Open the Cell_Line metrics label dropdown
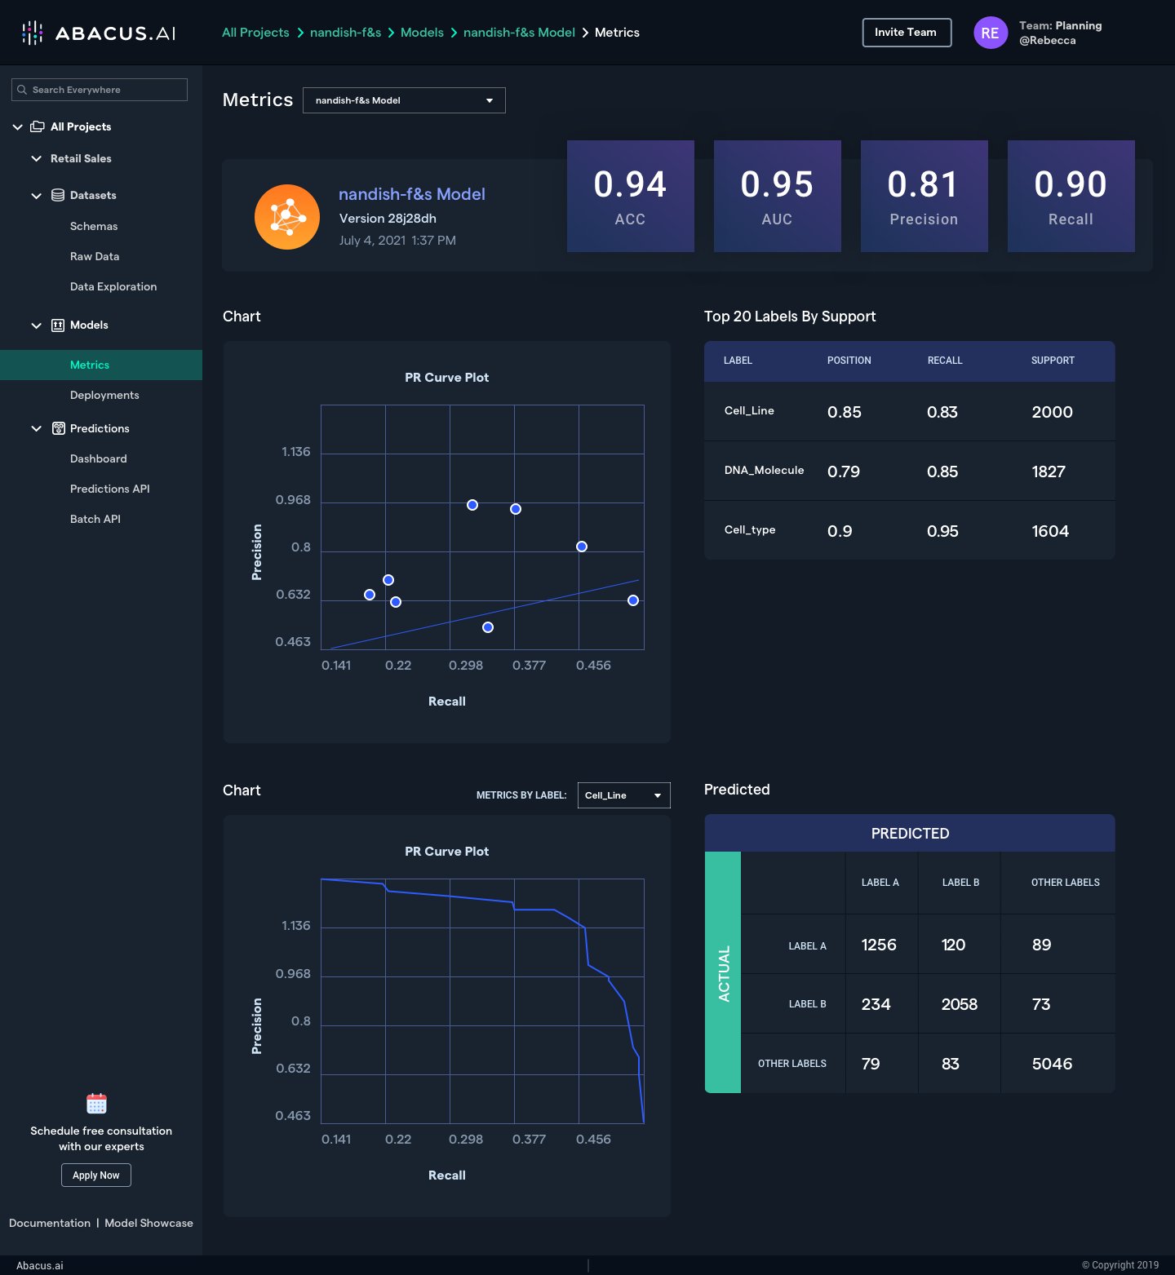The image size is (1175, 1275). 623,795
